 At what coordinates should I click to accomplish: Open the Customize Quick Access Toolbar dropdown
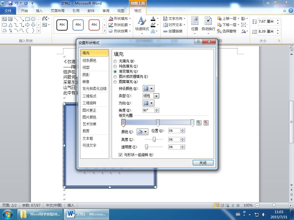(32, 3)
